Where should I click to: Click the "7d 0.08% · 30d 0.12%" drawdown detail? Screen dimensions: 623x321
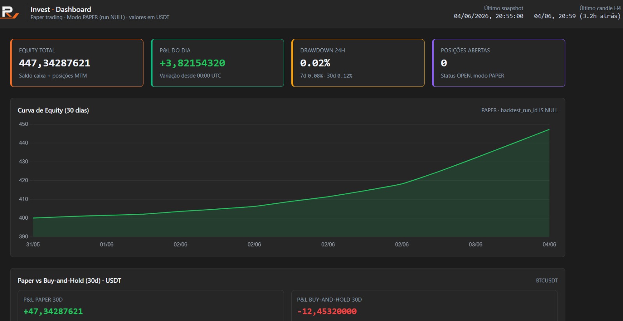(326, 76)
